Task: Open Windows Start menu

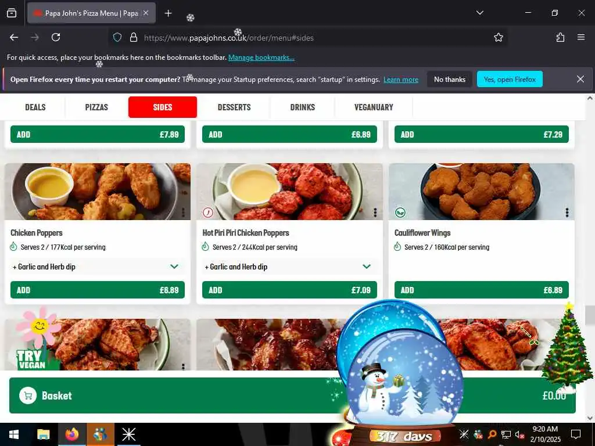Action: pos(14,434)
